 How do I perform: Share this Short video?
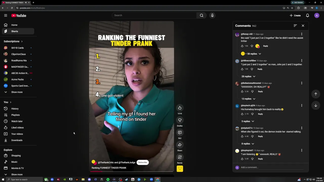[x=180, y=145]
